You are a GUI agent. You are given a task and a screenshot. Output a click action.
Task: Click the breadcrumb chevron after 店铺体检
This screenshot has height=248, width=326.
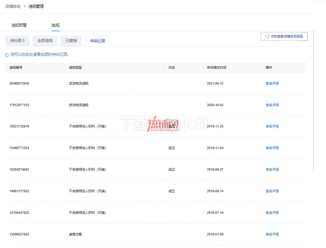click(x=24, y=6)
